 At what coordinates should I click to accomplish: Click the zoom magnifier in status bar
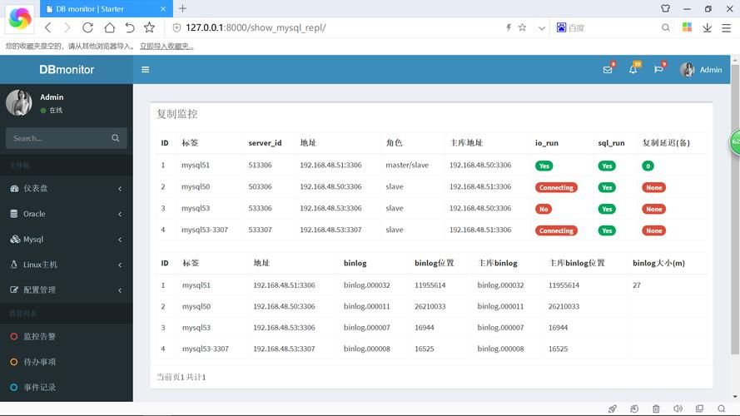(721, 409)
